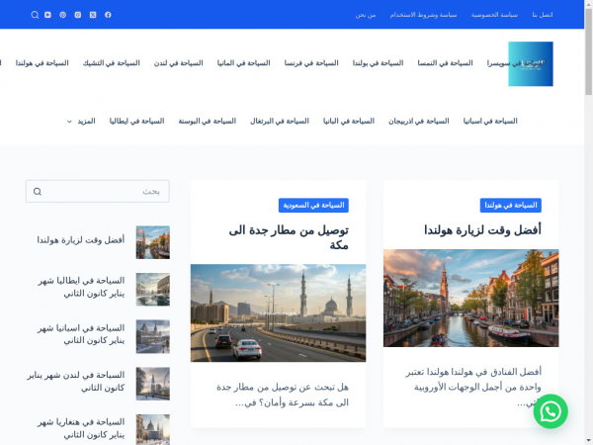The height and width of the screenshot is (445, 593).
Task: Open the Instagram profile icon
Action: pos(78,15)
